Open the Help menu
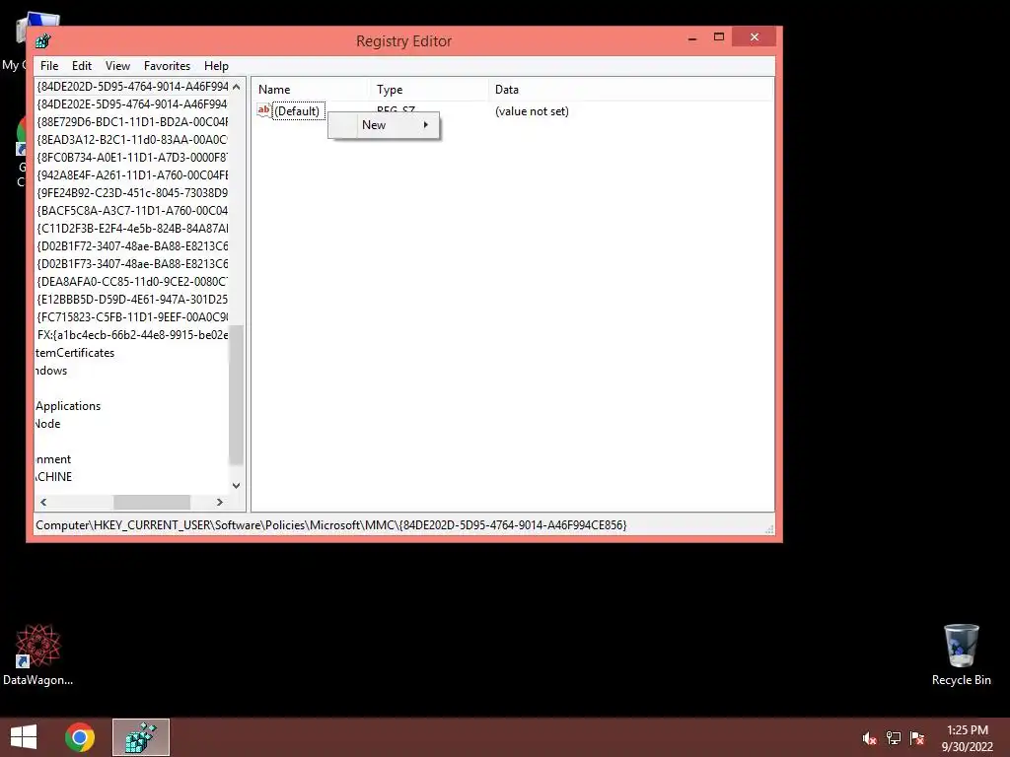1010x757 pixels. [x=216, y=66]
